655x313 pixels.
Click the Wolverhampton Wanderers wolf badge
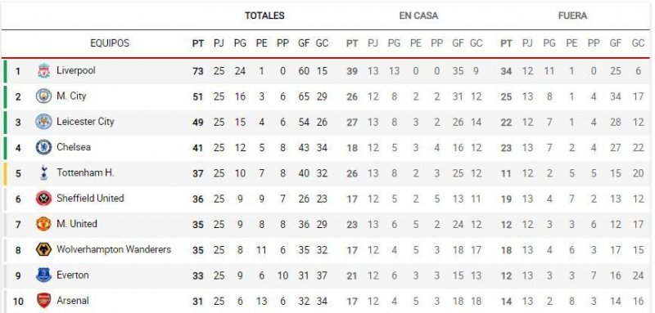pyautogui.click(x=44, y=249)
